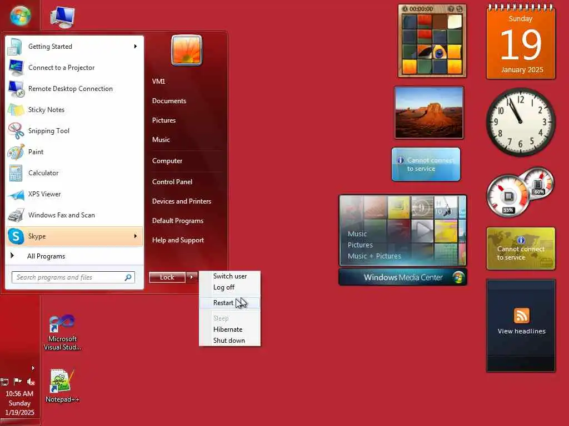Viewport: 569px width, 426px height.
Task: Select Pictures in Media Center gadget
Action: (x=360, y=245)
